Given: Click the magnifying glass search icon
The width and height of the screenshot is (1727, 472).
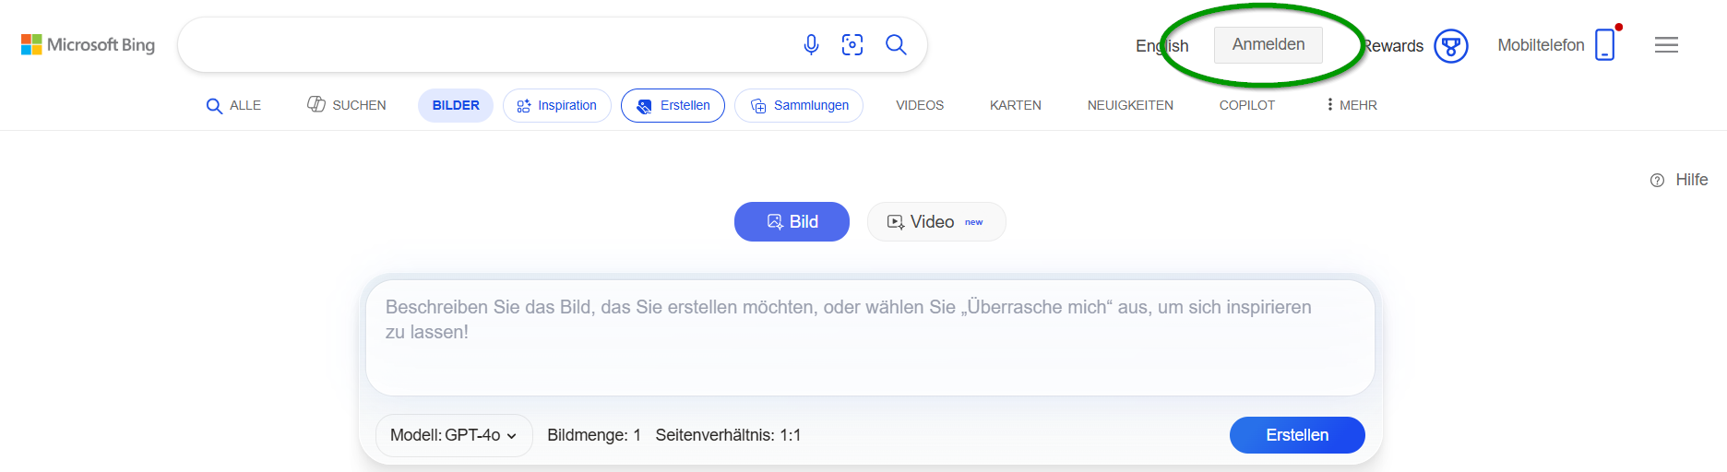Looking at the screenshot, I should [x=896, y=44].
